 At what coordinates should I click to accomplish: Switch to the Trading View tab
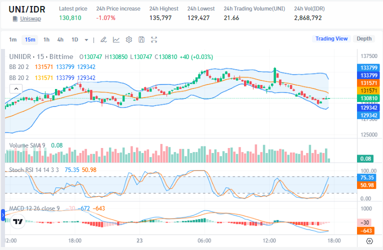pos(331,38)
